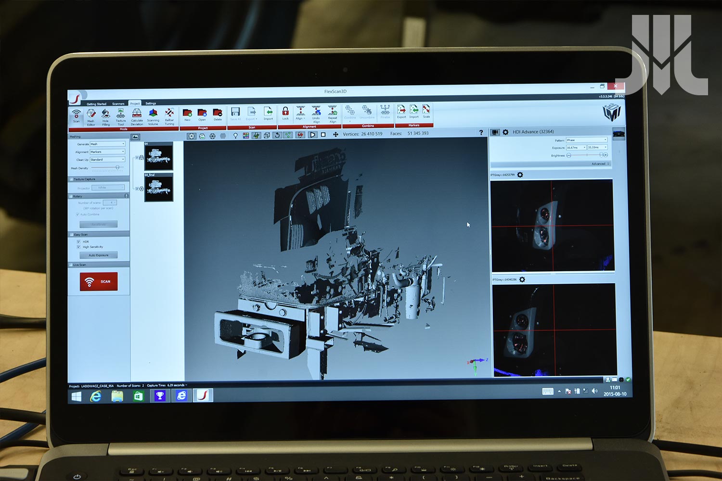Click the Calculate Deviation icon
Viewport: 722px width, 481px height.
click(x=137, y=117)
